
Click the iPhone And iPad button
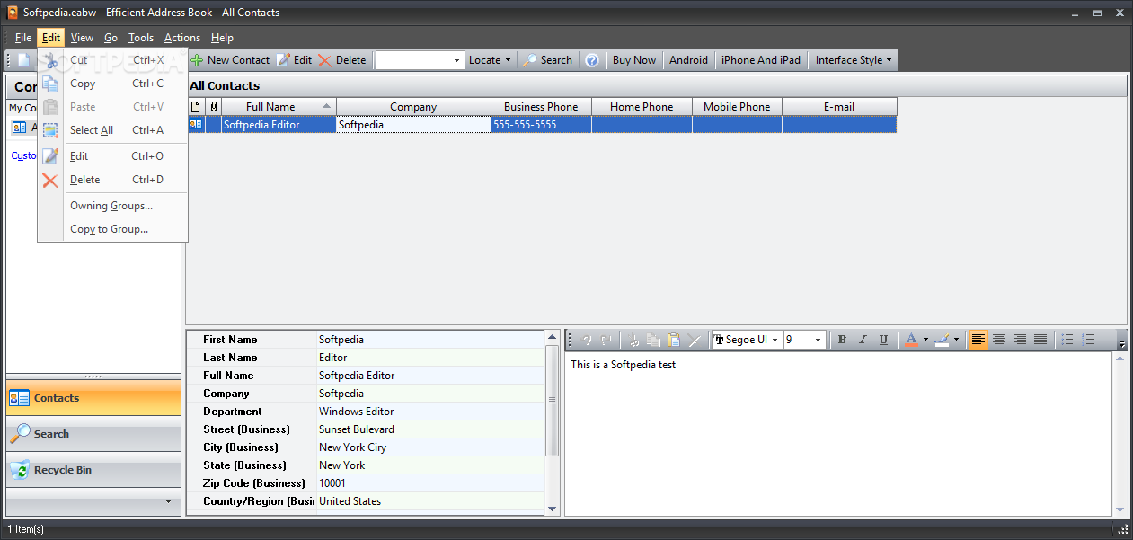click(x=761, y=60)
